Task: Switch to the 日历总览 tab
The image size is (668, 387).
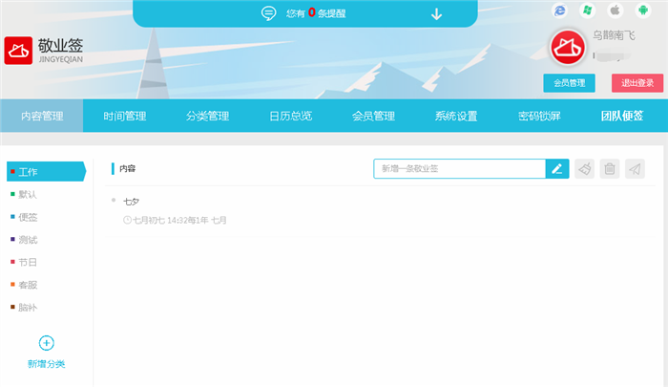Action: 290,117
